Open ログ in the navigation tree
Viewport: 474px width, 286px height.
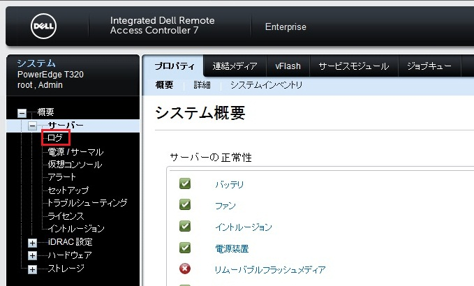coord(55,137)
